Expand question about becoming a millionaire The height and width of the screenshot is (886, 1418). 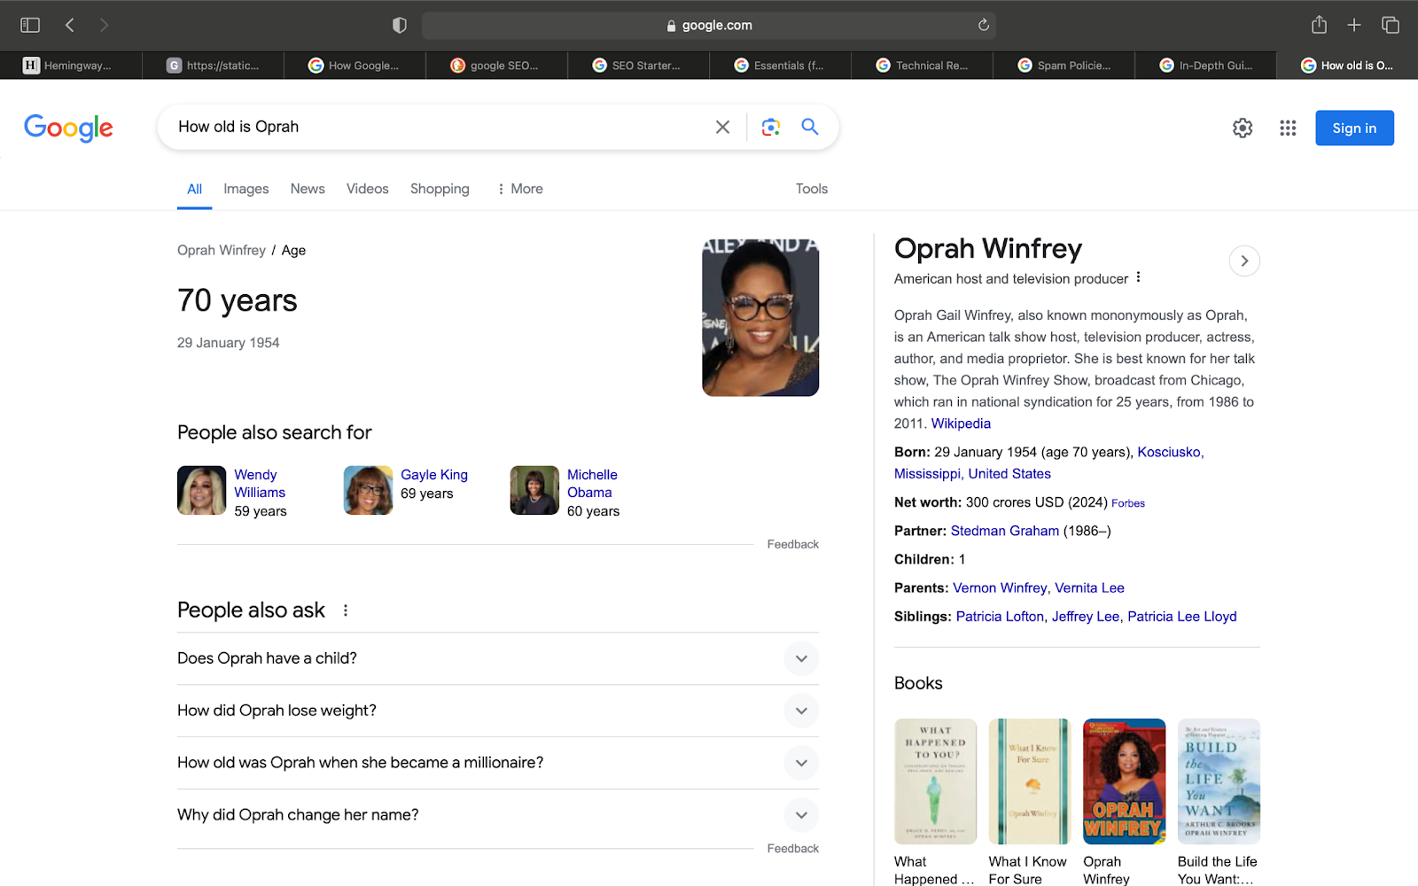pyautogui.click(x=498, y=763)
